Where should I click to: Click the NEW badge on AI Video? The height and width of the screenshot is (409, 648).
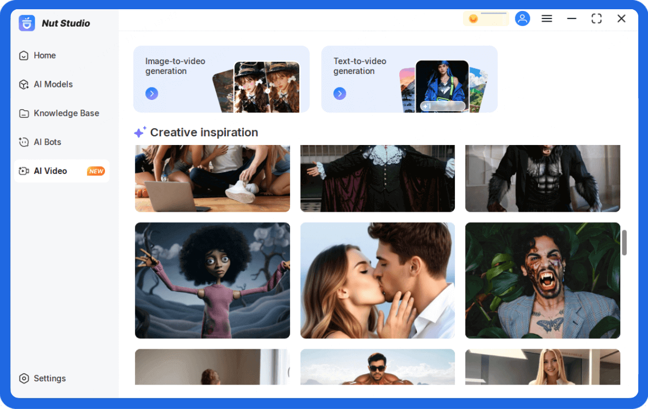click(x=96, y=171)
